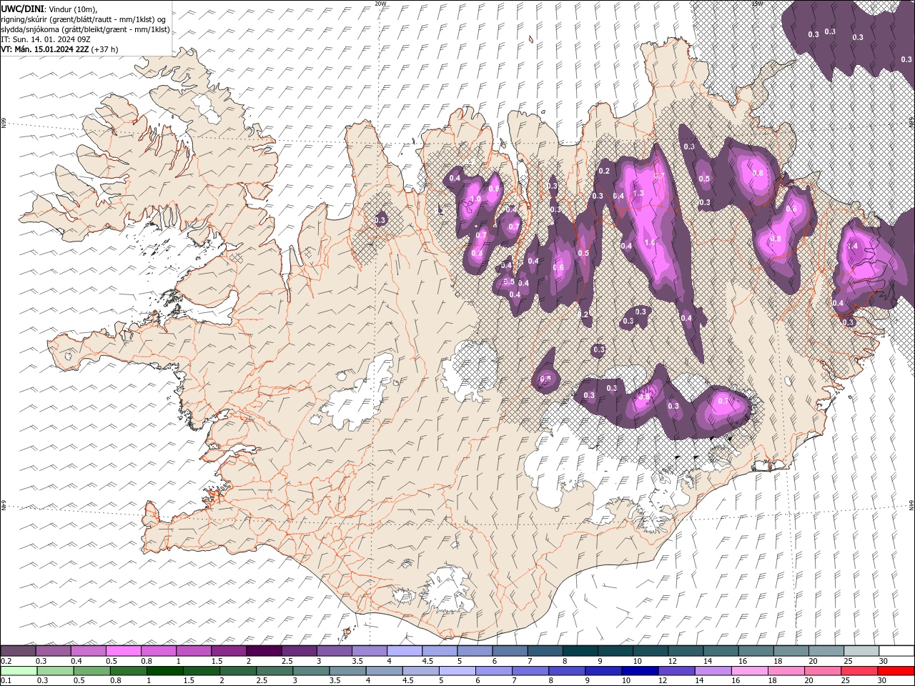Click the '1.4' snowfall value near the east coast
The width and height of the screenshot is (915, 686).
click(852, 246)
